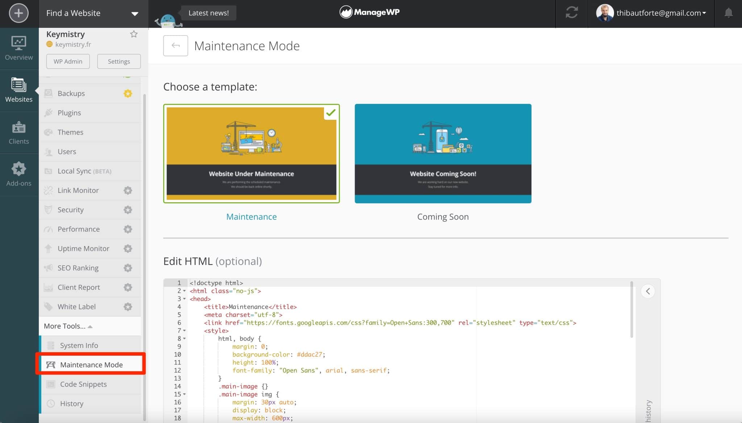Click the add website plus icon

point(18,13)
